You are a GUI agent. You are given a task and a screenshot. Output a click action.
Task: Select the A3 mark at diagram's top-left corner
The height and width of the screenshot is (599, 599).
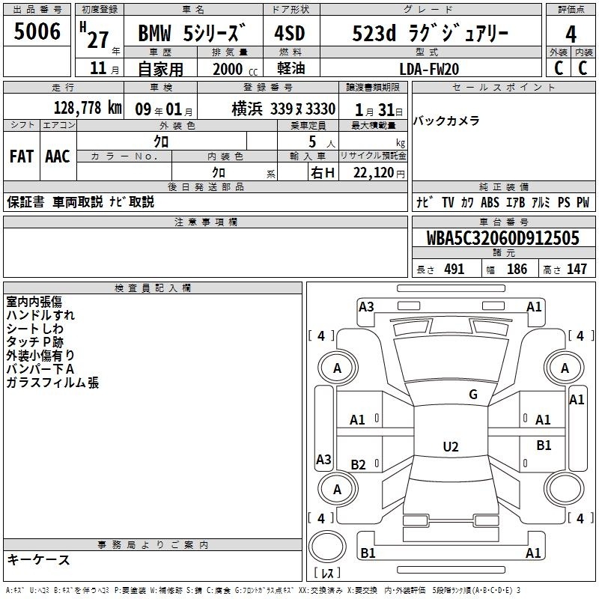coord(366,306)
